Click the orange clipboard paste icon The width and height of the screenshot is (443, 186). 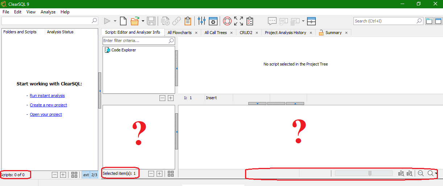pyautogui.click(x=188, y=21)
